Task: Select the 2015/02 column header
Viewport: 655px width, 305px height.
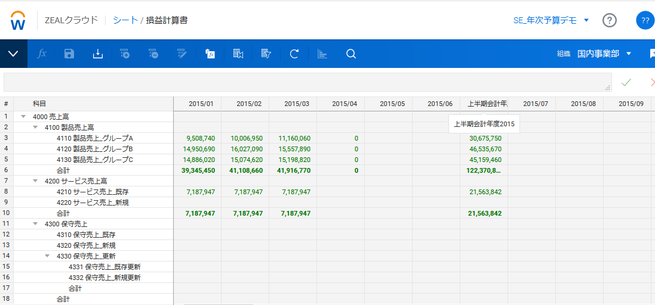Action: point(245,104)
